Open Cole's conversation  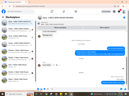pyautogui.click(x=18, y=66)
